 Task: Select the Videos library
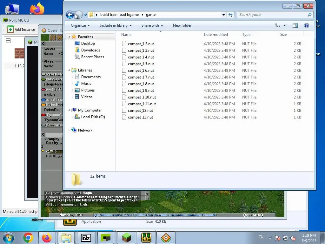(87, 97)
